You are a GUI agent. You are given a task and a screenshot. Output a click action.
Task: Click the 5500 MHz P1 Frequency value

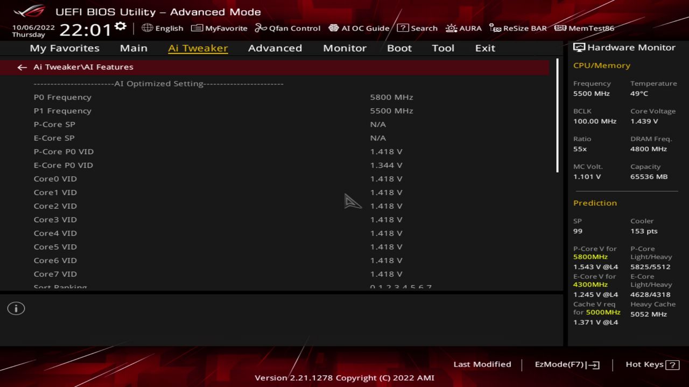[x=391, y=111]
